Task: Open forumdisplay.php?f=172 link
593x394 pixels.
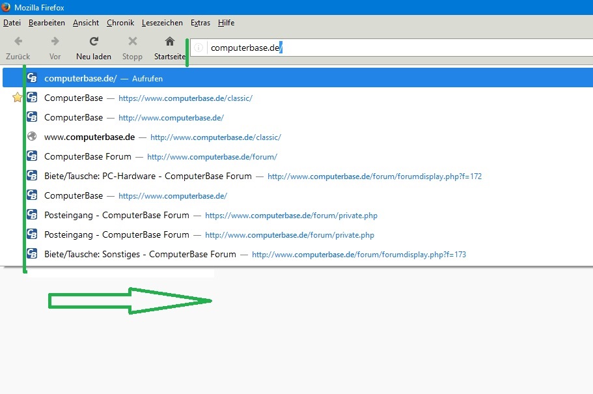Action: (x=374, y=176)
